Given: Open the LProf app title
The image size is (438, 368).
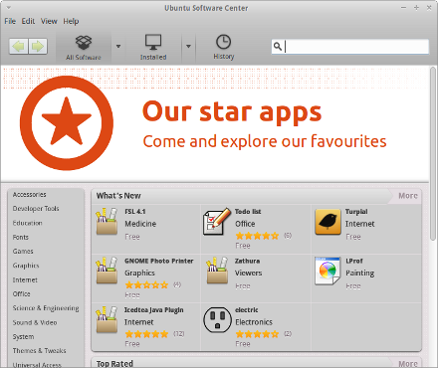Looking at the screenshot, I should point(354,261).
